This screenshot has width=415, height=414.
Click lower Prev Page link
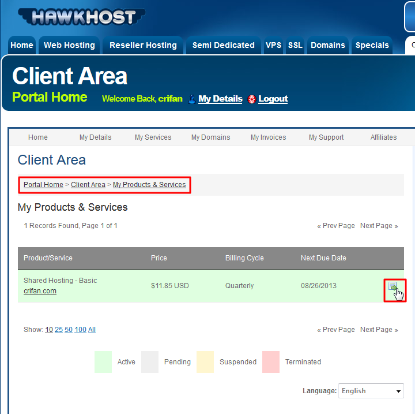pyautogui.click(x=336, y=330)
